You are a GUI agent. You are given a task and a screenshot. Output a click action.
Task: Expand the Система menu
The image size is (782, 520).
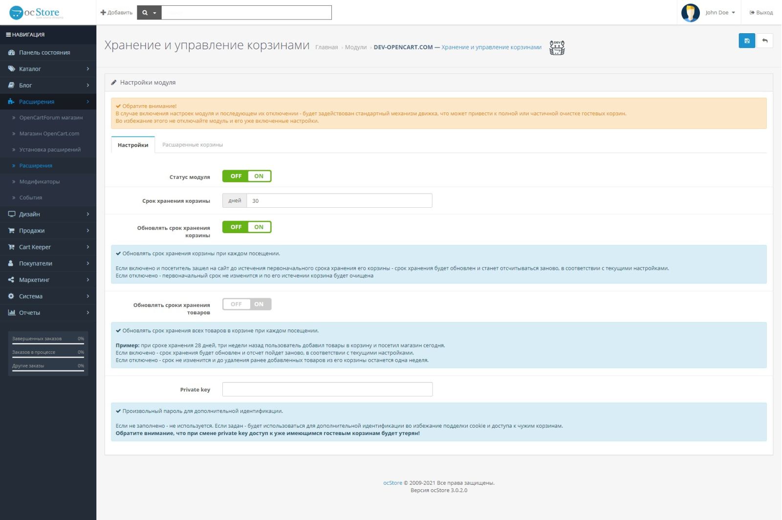coord(48,296)
